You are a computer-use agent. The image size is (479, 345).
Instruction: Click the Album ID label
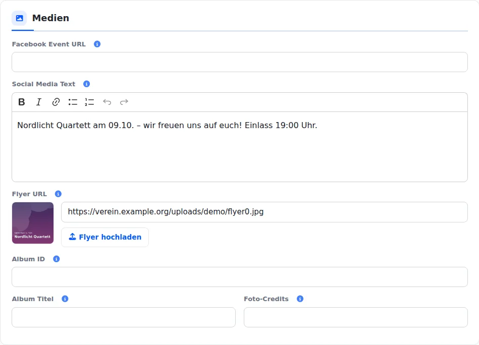(28, 259)
